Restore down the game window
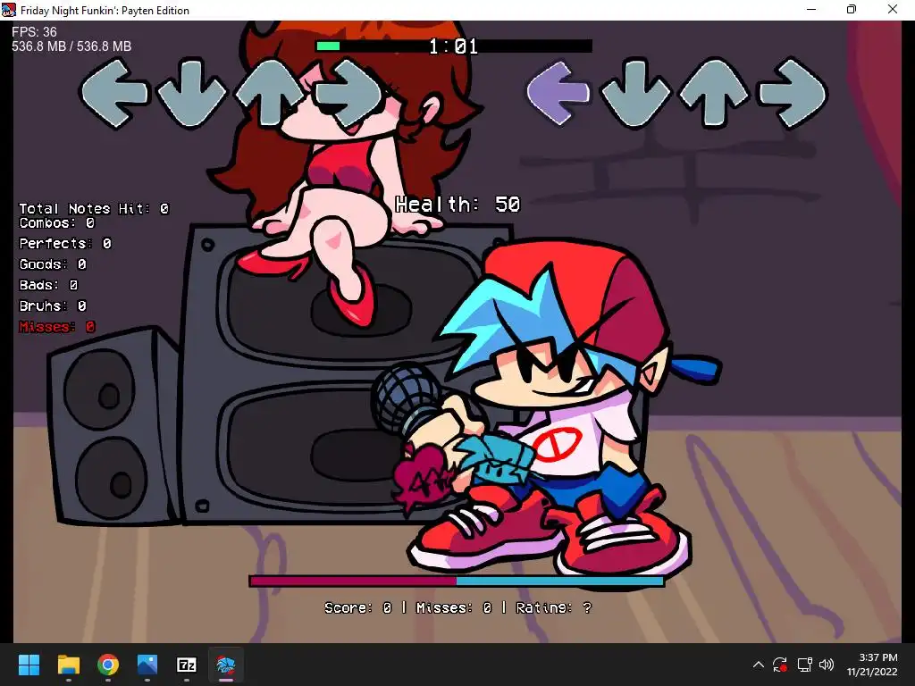The image size is (915, 686). 852,9
